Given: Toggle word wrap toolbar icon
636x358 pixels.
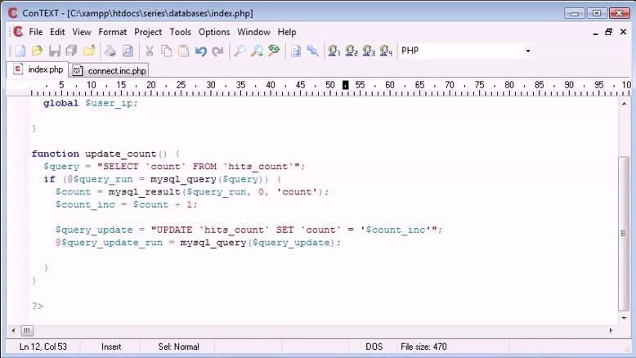Looking at the screenshot, I should pos(296,51).
